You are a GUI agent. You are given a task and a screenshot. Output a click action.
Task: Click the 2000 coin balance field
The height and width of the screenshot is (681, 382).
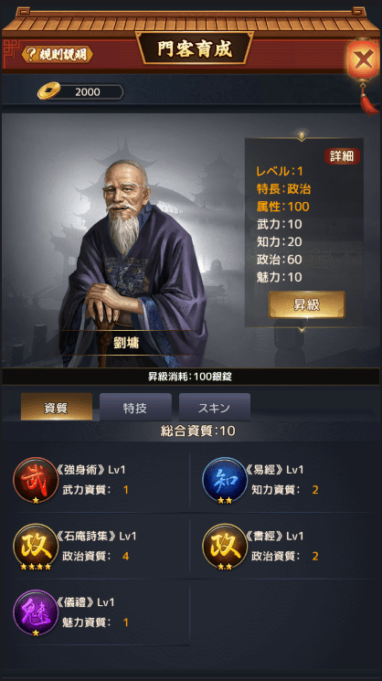click(89, 92)
